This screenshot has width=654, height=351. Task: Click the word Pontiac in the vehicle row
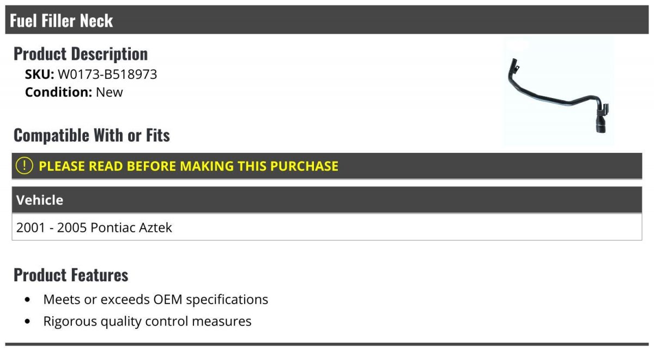click(x=113, y=227)
